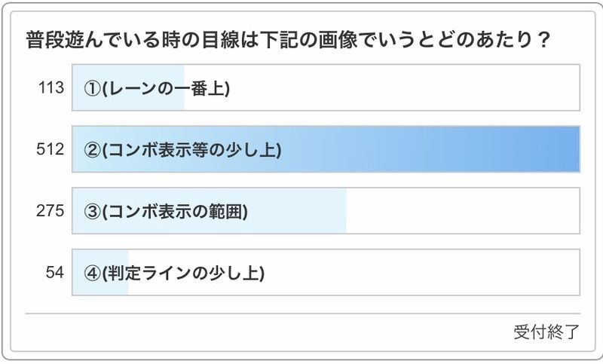Select the ①(レーンの一番上) option label

157,89
